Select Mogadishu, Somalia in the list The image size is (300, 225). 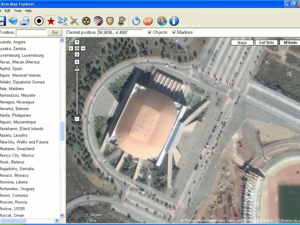(x=17, y=169)
